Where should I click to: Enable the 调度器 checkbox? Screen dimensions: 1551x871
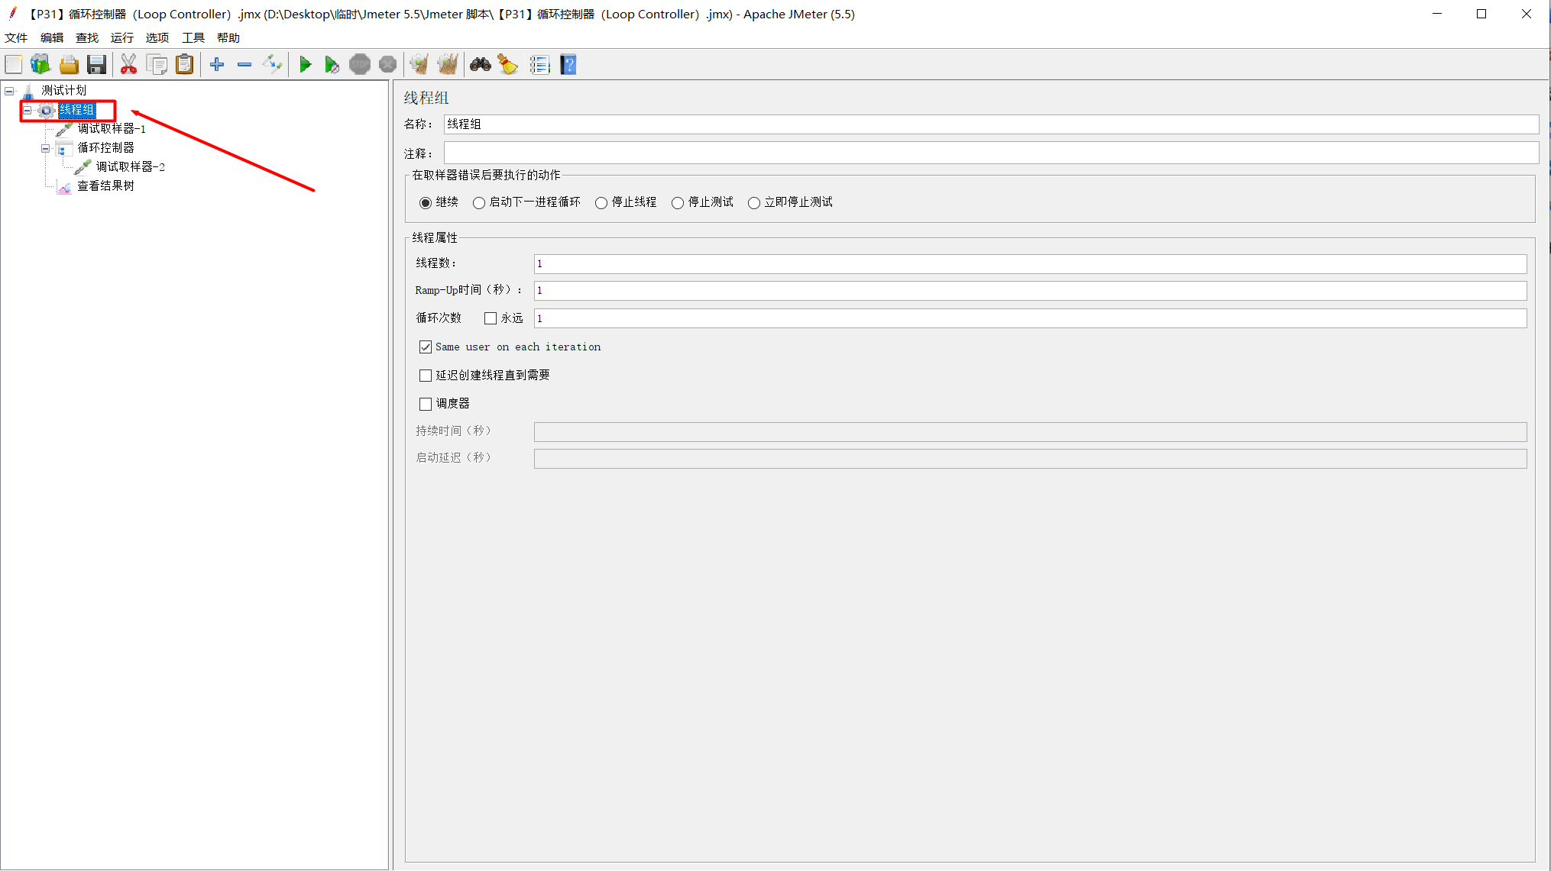(x=426, y=403)
